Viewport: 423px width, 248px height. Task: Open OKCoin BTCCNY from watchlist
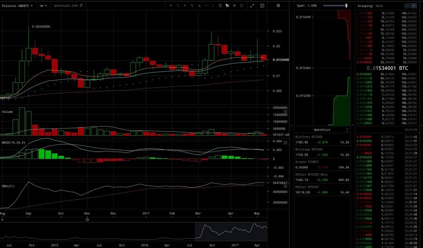pyautogui.click(x=322, y=189)
